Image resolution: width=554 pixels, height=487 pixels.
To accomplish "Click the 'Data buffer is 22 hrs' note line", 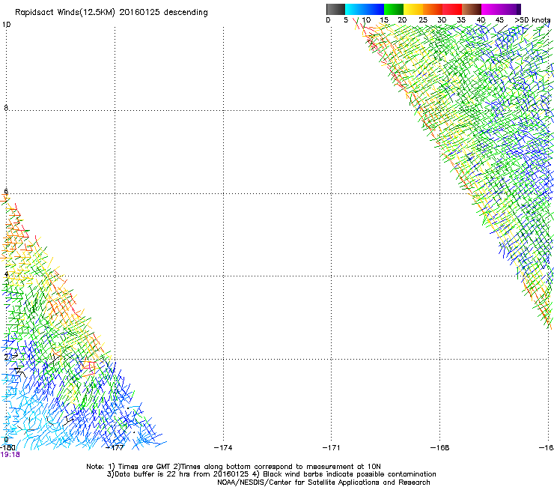I will tap(271, 474).
